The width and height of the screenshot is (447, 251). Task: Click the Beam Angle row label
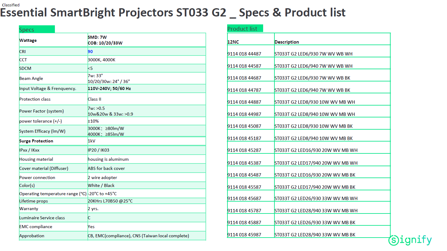click(x=31, y=78)
